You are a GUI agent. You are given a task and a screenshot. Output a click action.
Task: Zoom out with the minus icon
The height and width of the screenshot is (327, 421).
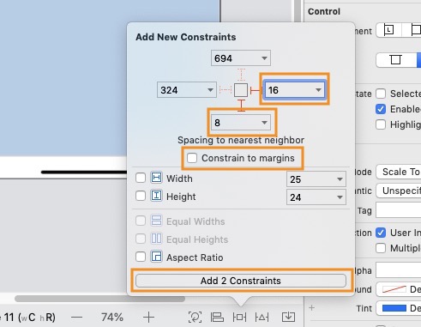[x=76, y=317]
